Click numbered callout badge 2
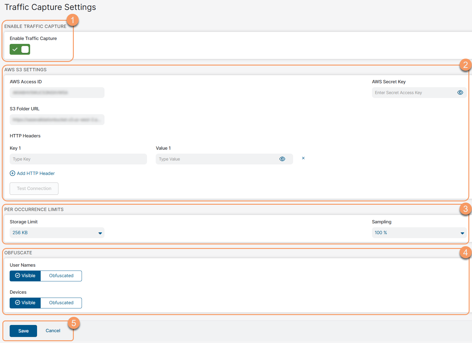The image size is (472, 343). coord(465,65)
